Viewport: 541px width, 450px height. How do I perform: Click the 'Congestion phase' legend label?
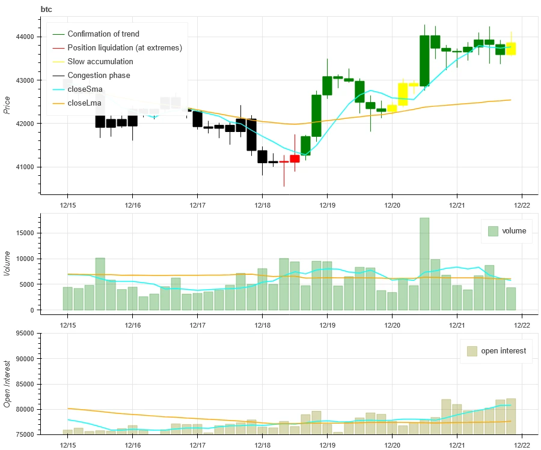(99, 76)
